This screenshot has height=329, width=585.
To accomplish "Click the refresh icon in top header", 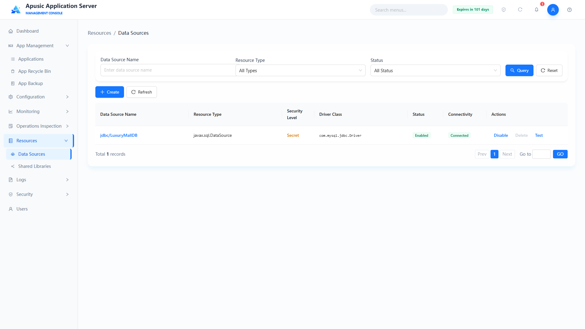I will click(520, 10).
